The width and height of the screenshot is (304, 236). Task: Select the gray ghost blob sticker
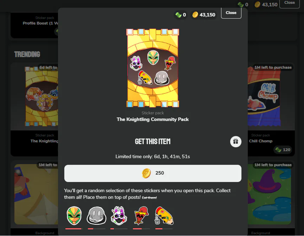pos(96,216)
